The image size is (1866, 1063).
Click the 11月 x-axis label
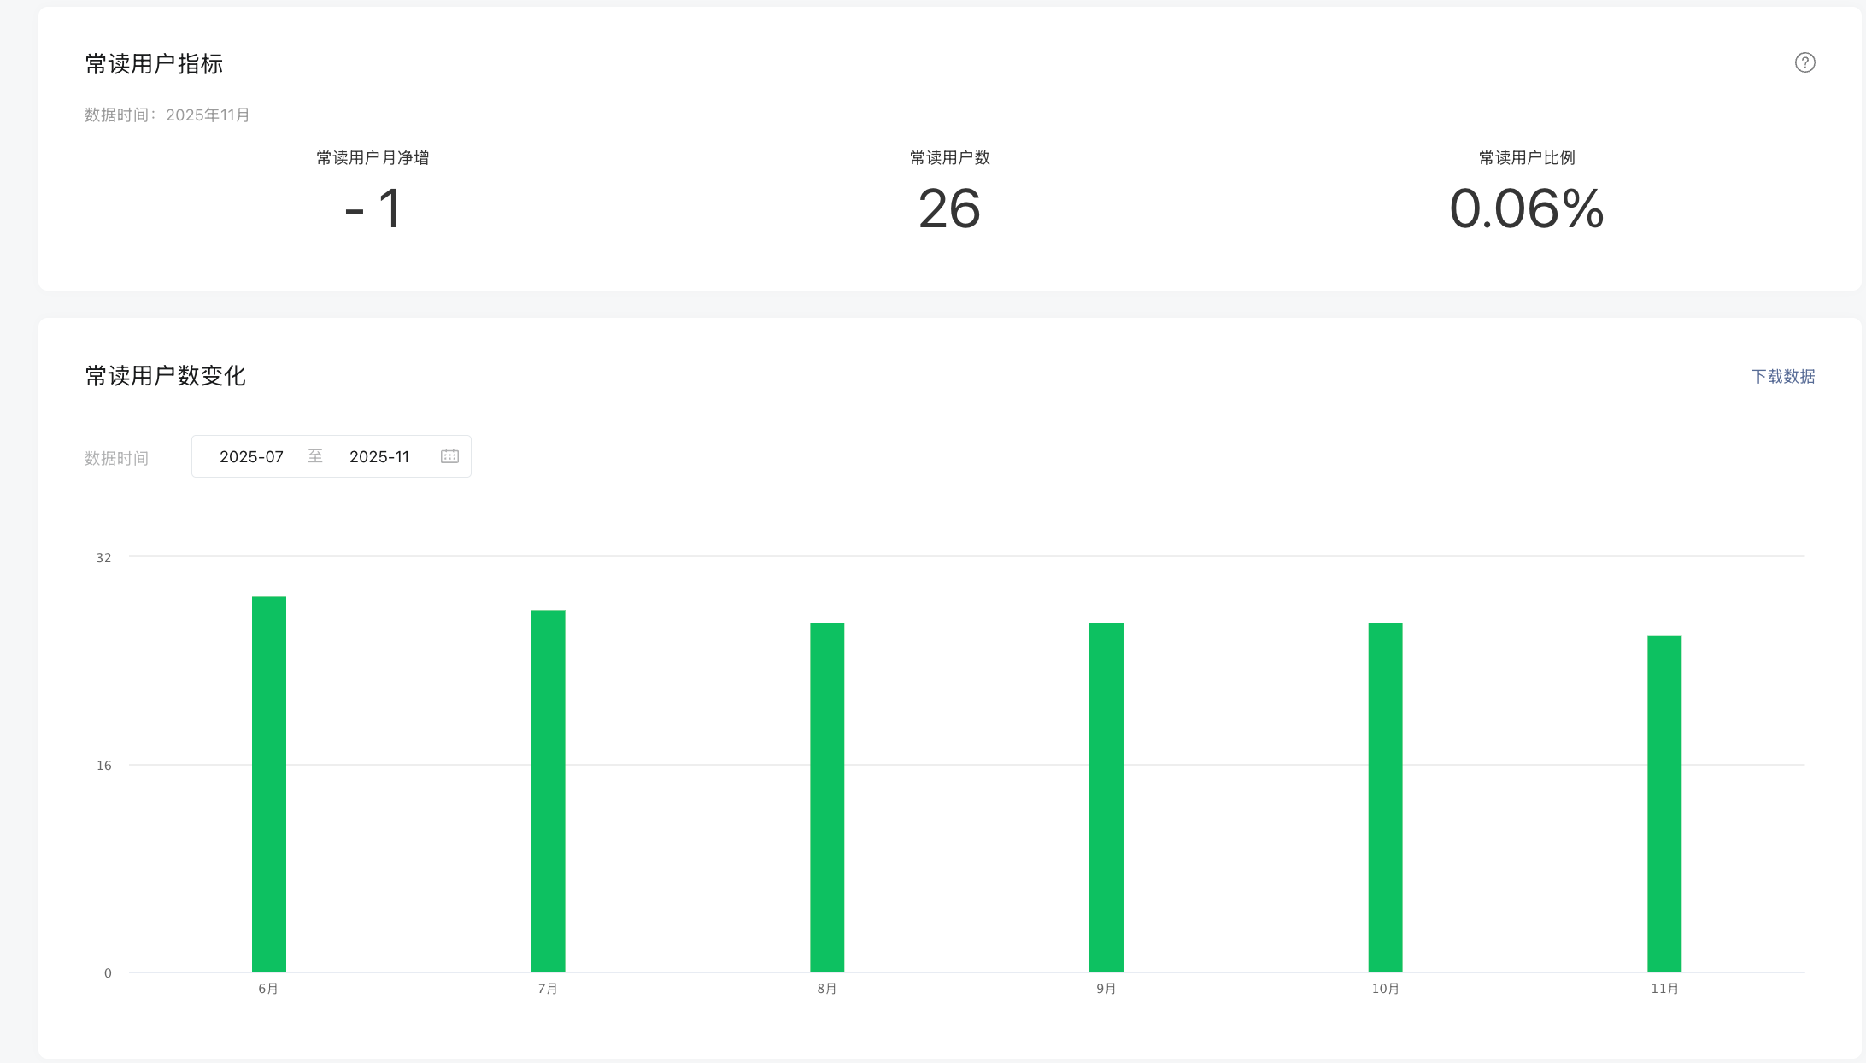(x=1664, y=989)
